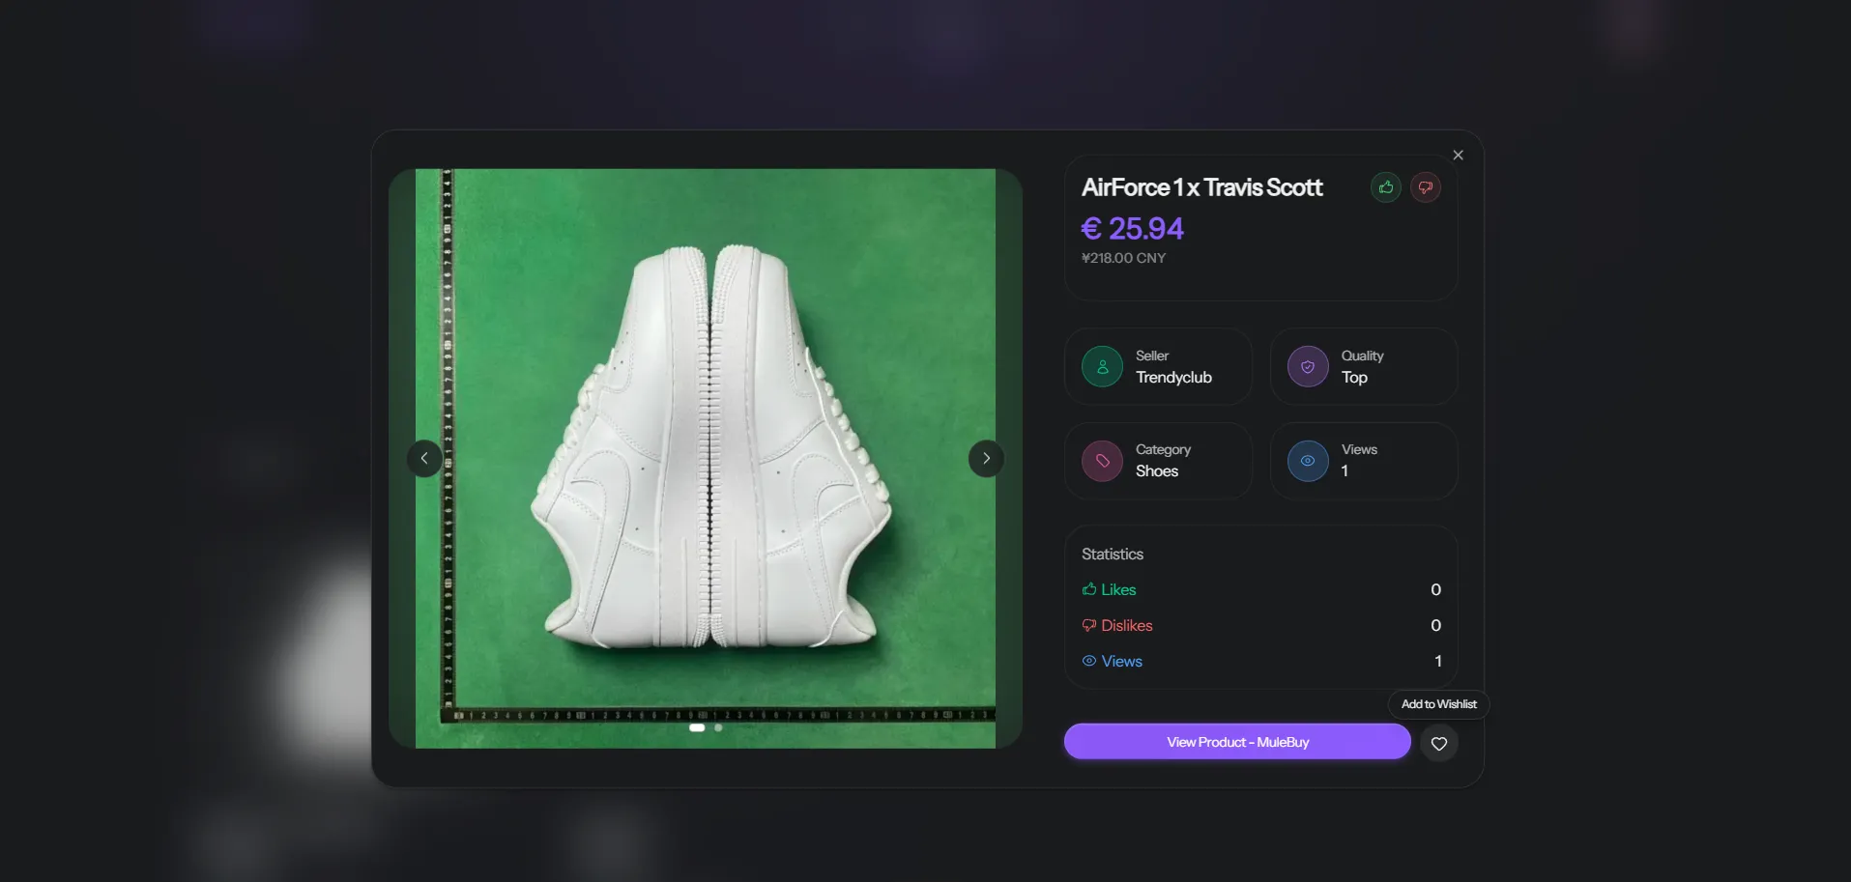Click the Quality Top badge icon
Image resolution: width=1851 pixels, height=882 pixels.
coord(1308,366)
